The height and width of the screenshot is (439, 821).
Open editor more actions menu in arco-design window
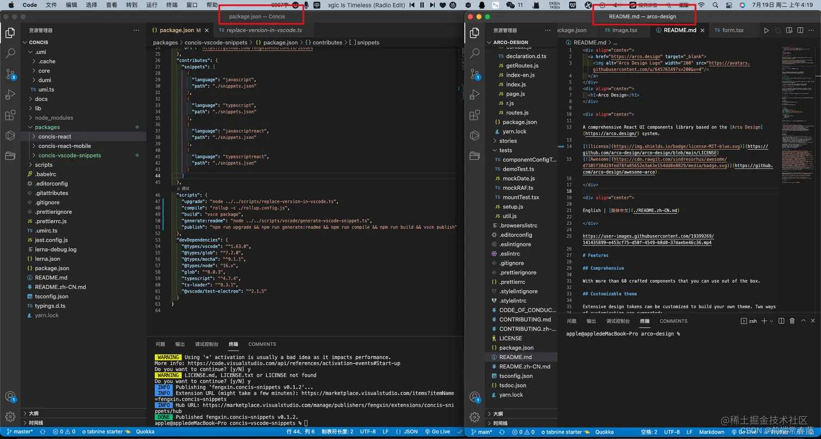click(x=811, y=30)
